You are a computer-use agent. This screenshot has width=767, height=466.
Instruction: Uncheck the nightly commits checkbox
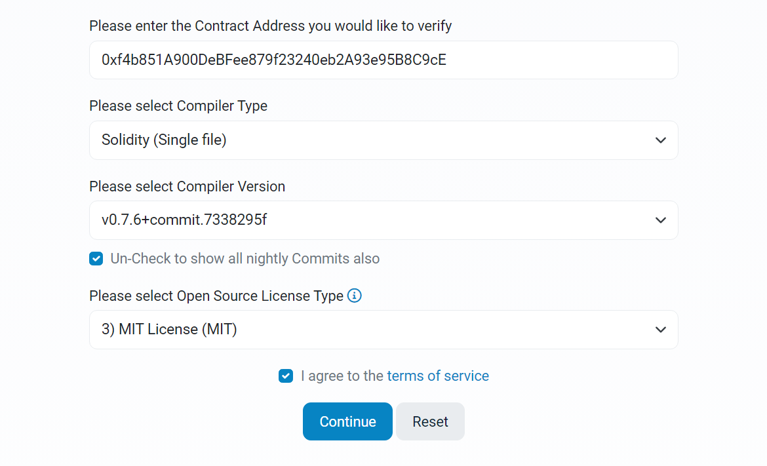(96, 259)
